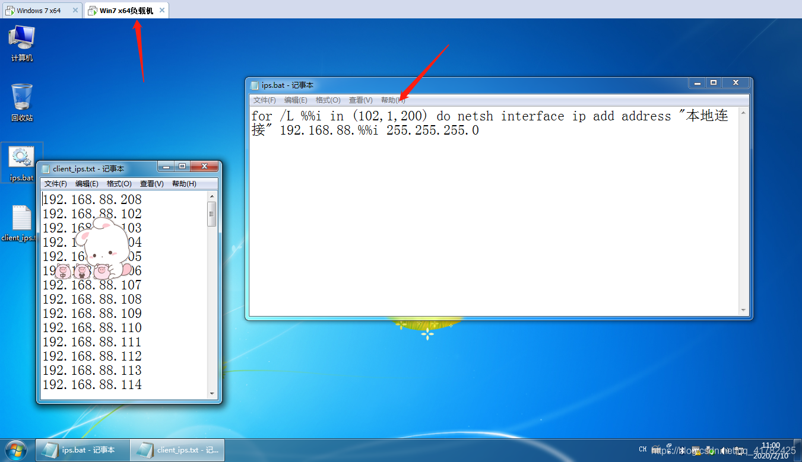802x462 pixels.
Task: Click the volume speaker tray icon
Action: click(725, 450)
